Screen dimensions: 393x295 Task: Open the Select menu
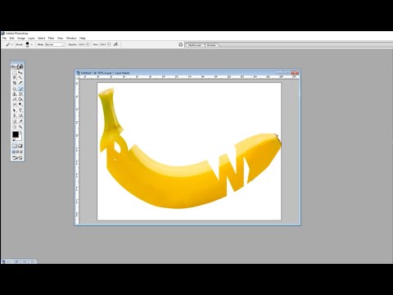(41, 39)
